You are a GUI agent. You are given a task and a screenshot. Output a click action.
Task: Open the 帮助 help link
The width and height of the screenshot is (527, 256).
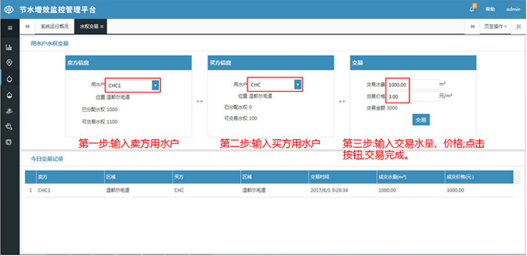pos(490,9)
